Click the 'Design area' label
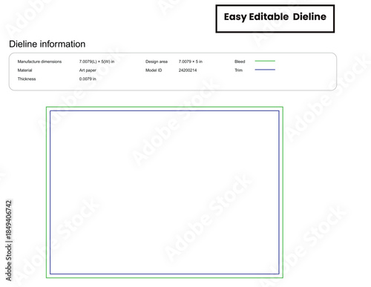The image size is (371, 287). 157,62
